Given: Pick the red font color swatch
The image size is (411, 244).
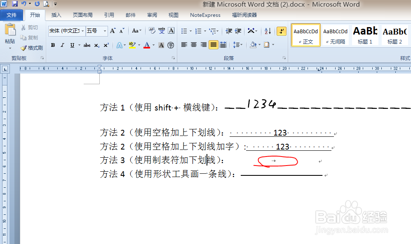Looking at the screenshot, I should 147,45.
